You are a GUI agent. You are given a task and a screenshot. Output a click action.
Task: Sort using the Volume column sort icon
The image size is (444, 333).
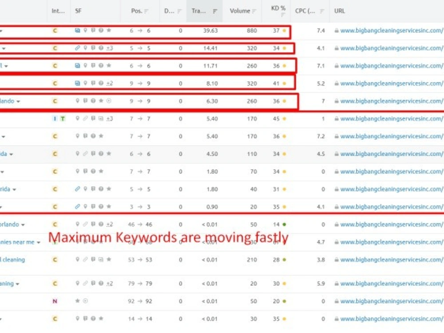coord(254,12)
